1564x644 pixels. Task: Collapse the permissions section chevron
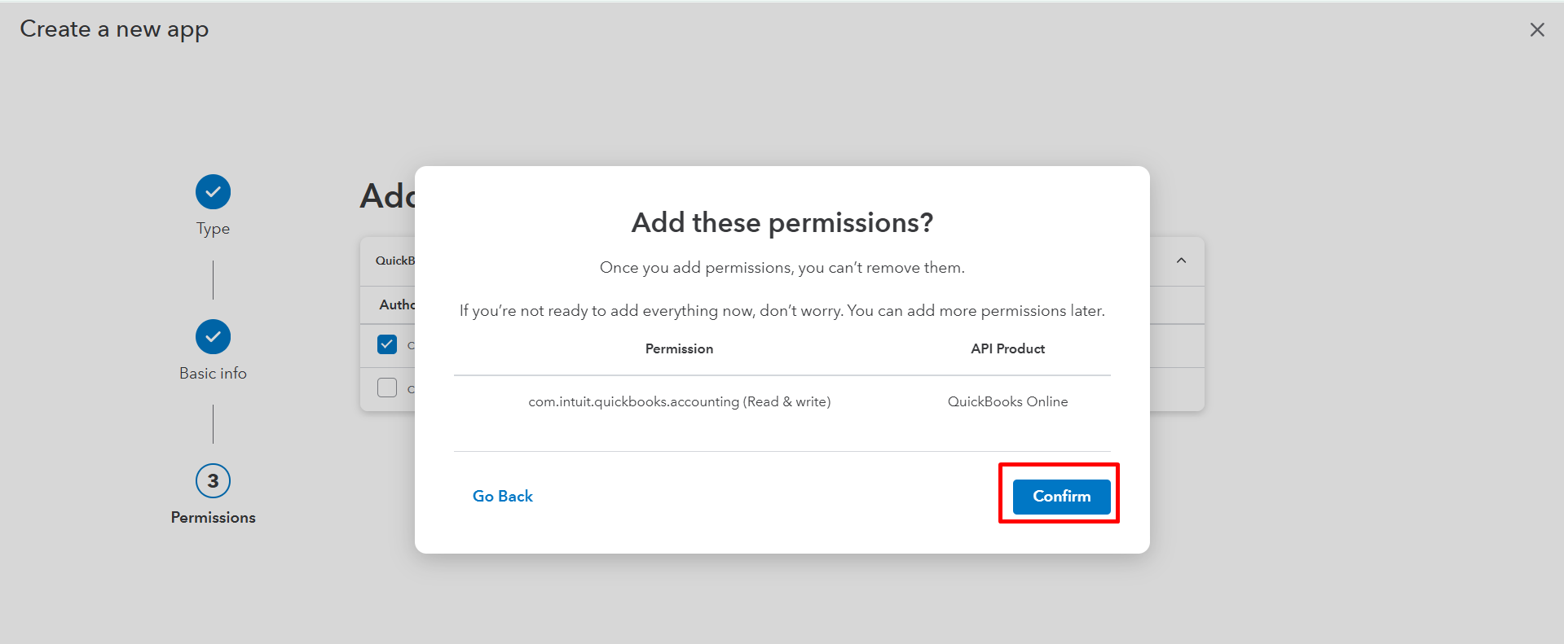click(1181, 261)
